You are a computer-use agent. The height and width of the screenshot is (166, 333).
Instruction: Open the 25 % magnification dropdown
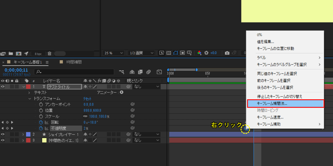coord(113,53)
